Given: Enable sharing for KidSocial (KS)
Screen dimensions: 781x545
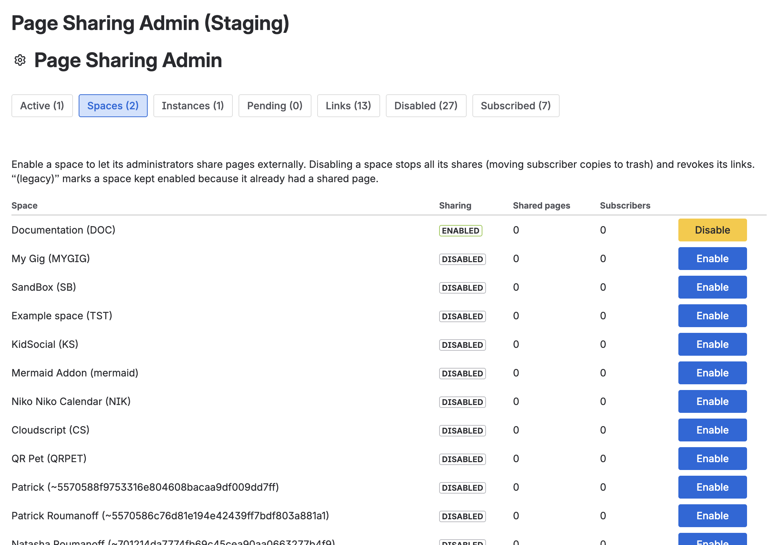Looking at the screenshot, I should (x=713, y=344).
